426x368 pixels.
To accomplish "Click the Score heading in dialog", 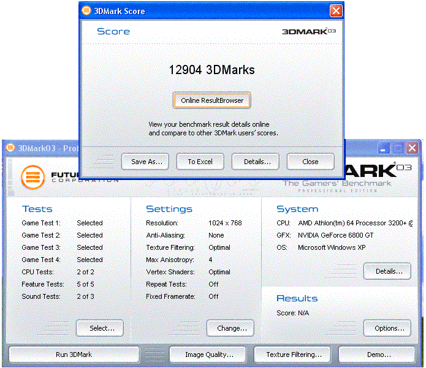I will pyautogui.click(x=113, y=31).
